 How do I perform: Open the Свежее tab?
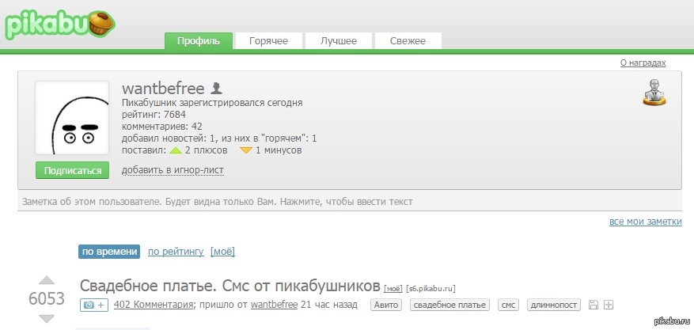click(408, 41)
